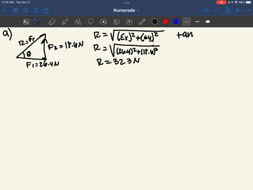This screenshot has height=190, width=253.
Task: Tap the screen recording indicator
Action: pos(221,2)
